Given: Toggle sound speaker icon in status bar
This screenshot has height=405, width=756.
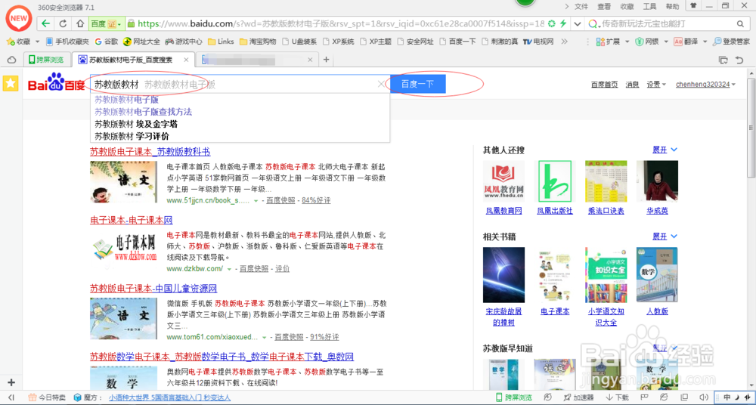Looking at the screenshot, I should [x=705, y=397].
